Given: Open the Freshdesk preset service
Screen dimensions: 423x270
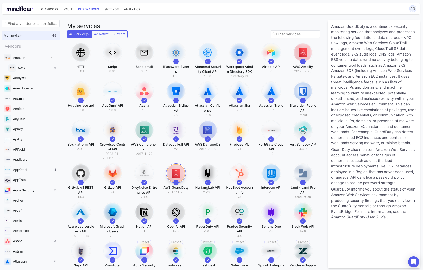Looking at the screenshot, I should [208, 251].
